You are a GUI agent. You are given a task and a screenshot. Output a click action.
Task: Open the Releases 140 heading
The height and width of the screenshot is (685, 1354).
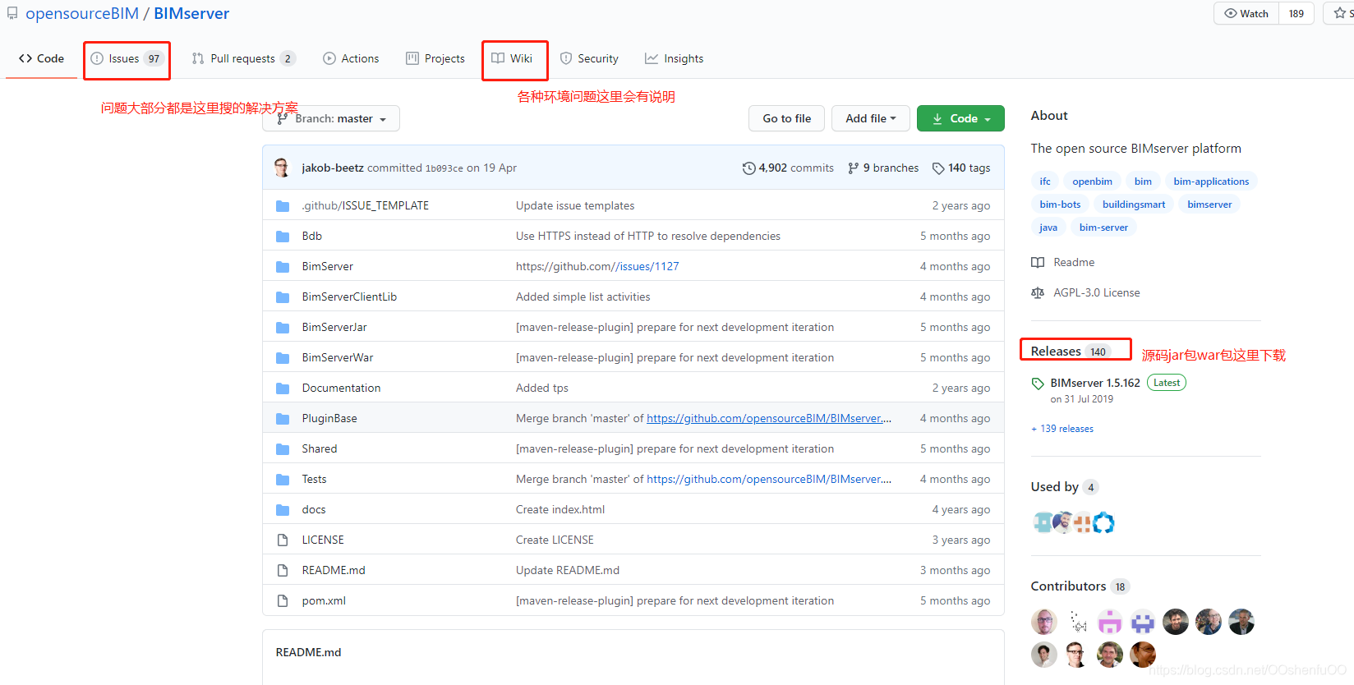point(1071,352)
